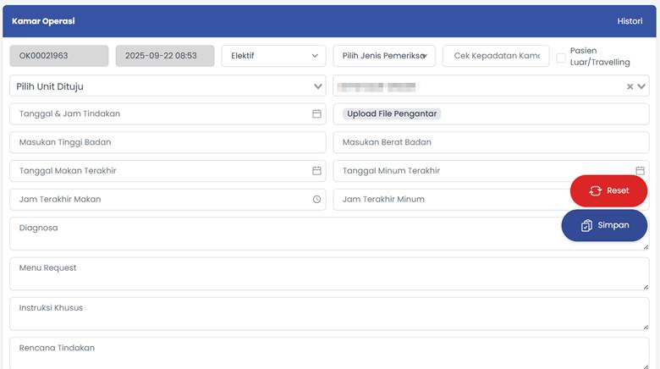
Task: Click into the Diagnosa text area
Action: point(279,234)
